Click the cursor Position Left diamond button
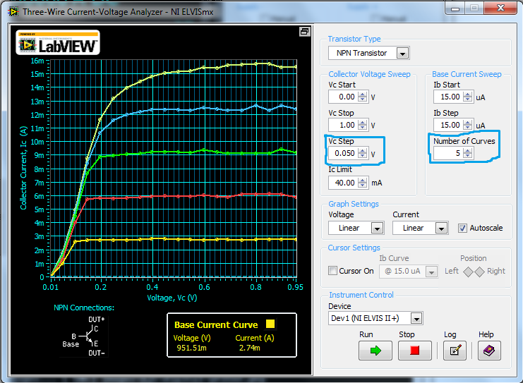Viewport: 523px width, 383px height. click(468, 272)
